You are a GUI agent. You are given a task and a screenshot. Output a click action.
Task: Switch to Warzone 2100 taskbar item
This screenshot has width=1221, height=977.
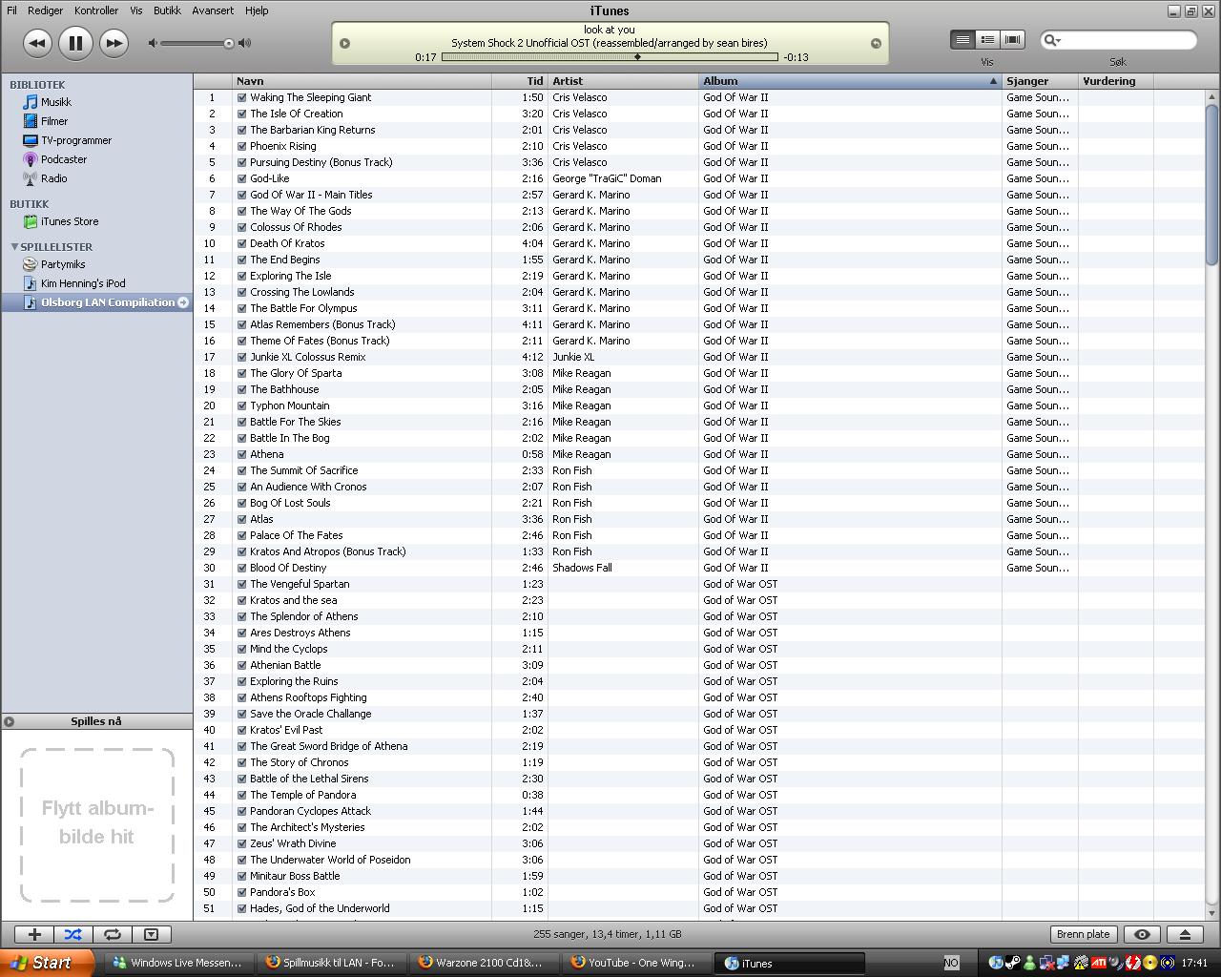tap(483, 963)
